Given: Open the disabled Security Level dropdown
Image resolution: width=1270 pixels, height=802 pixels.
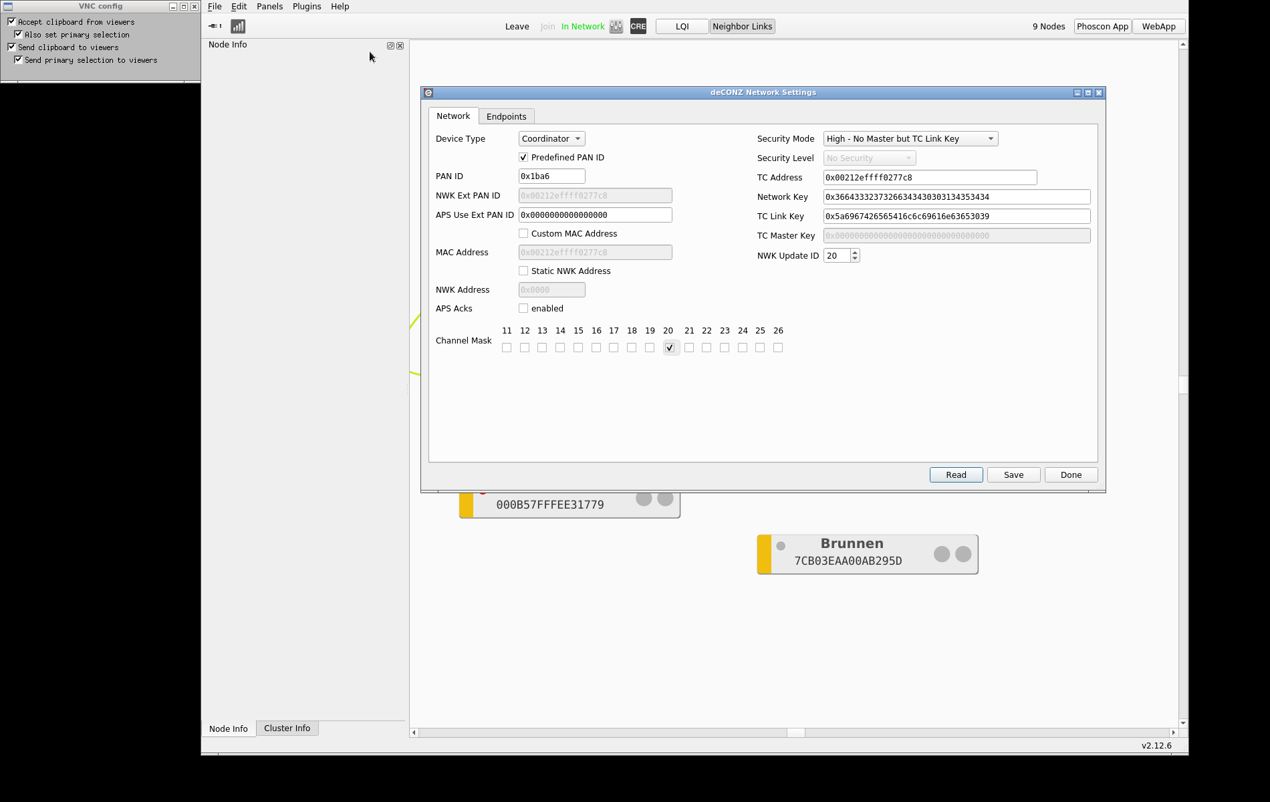Looking at the screenshot, I should point(870,158).
